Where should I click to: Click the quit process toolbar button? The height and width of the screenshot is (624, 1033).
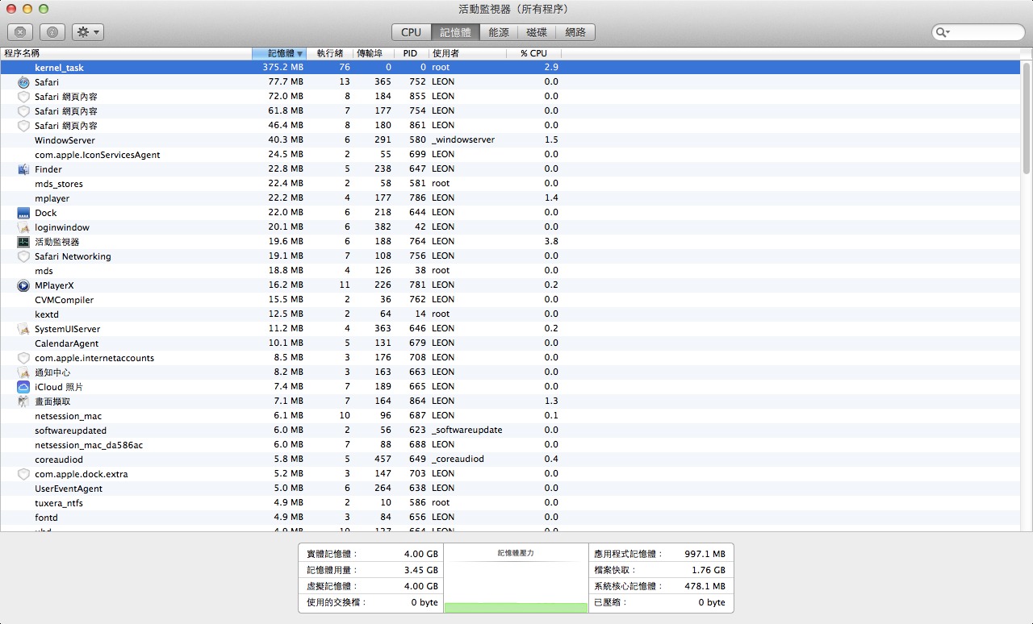[20, 32]
